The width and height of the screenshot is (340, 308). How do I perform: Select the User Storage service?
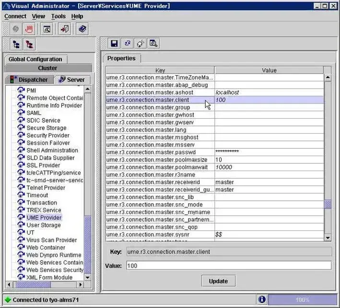(44, 225)
